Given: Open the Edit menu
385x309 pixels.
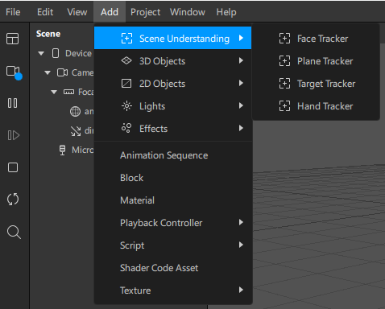Looking at the screenshot, I should click(45, 12).
